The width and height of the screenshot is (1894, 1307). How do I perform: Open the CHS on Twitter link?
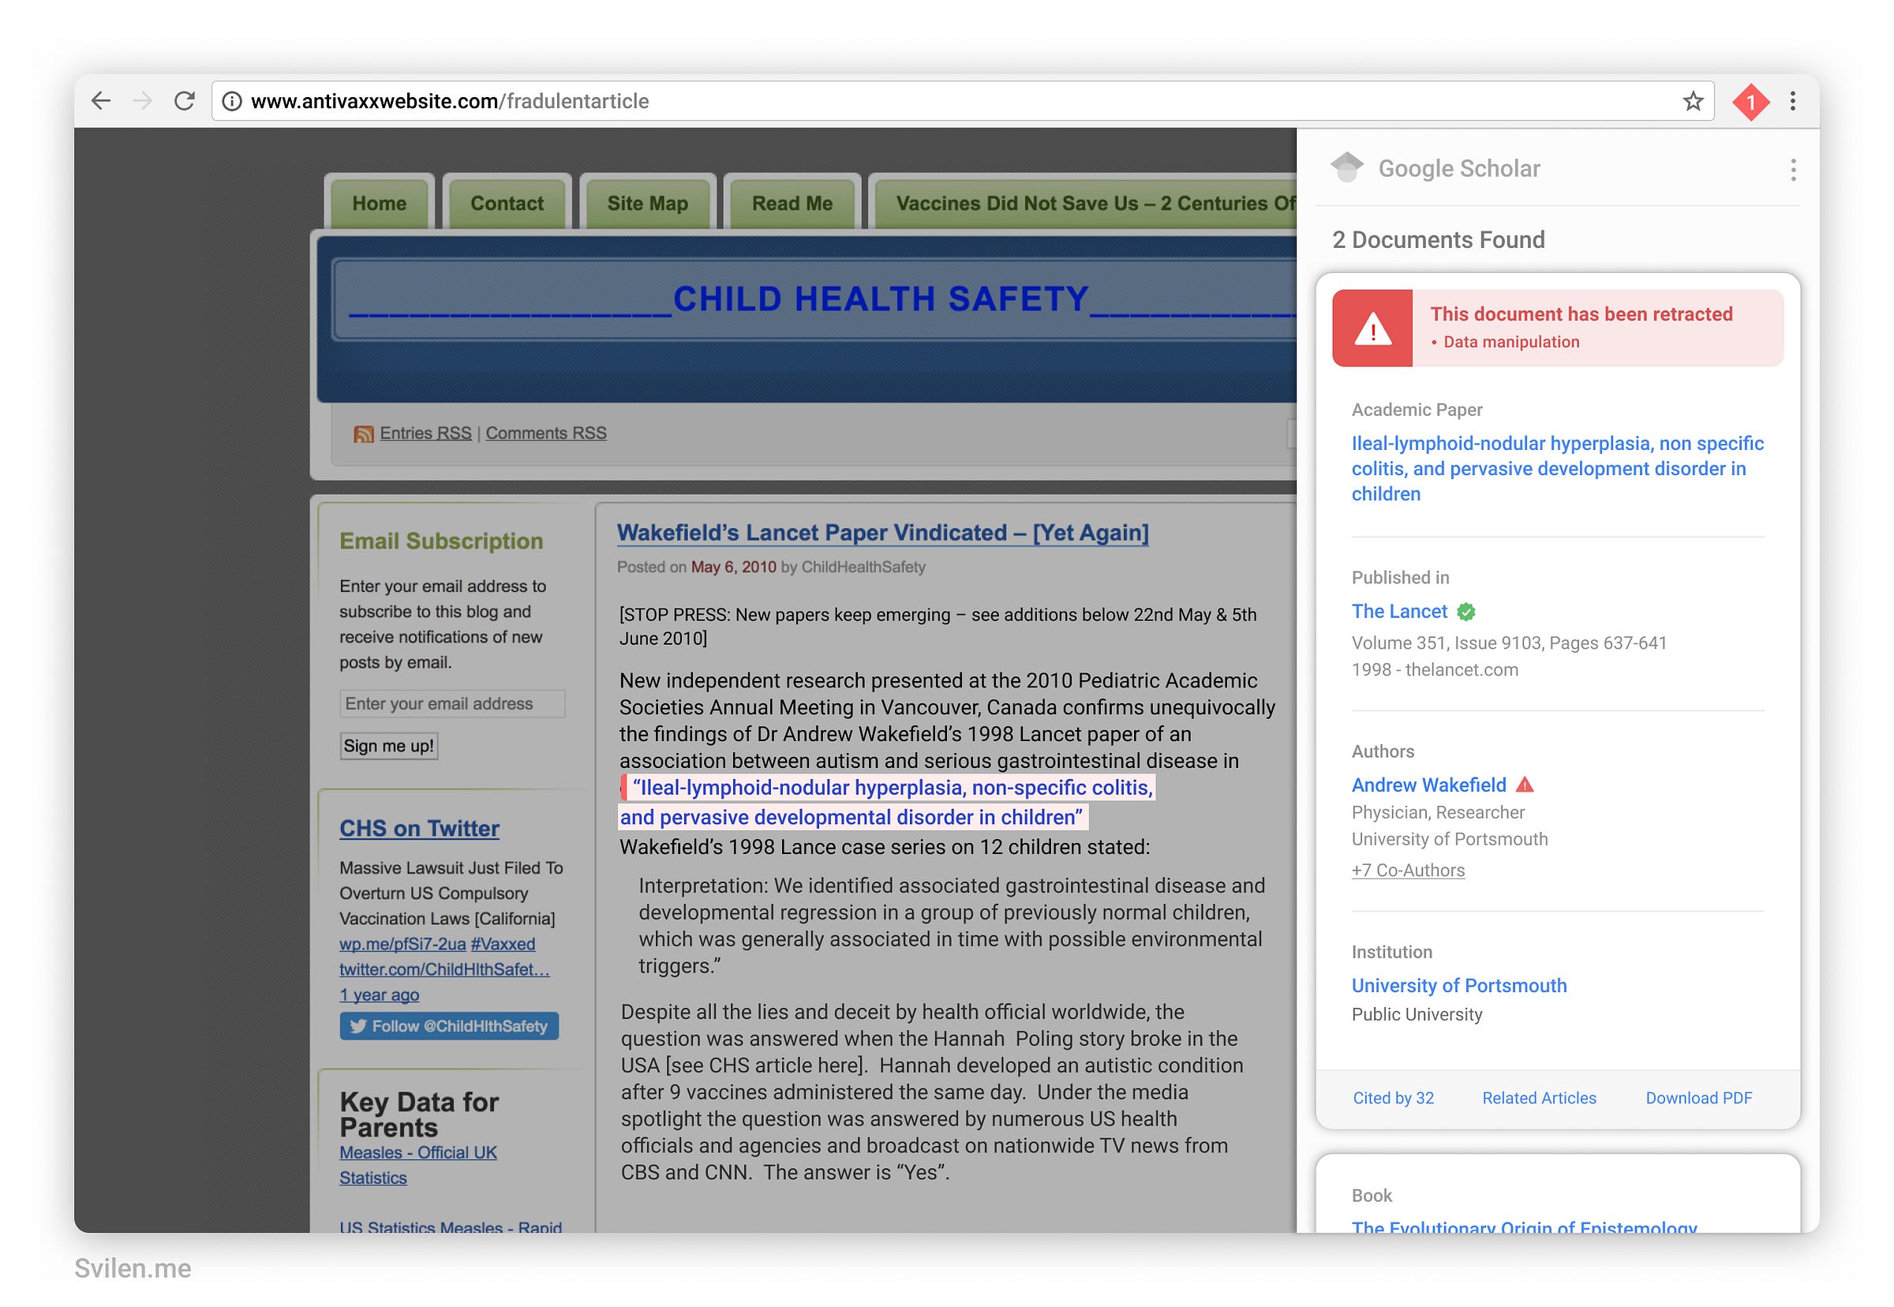pyautogui.click(x=419, y=829)
